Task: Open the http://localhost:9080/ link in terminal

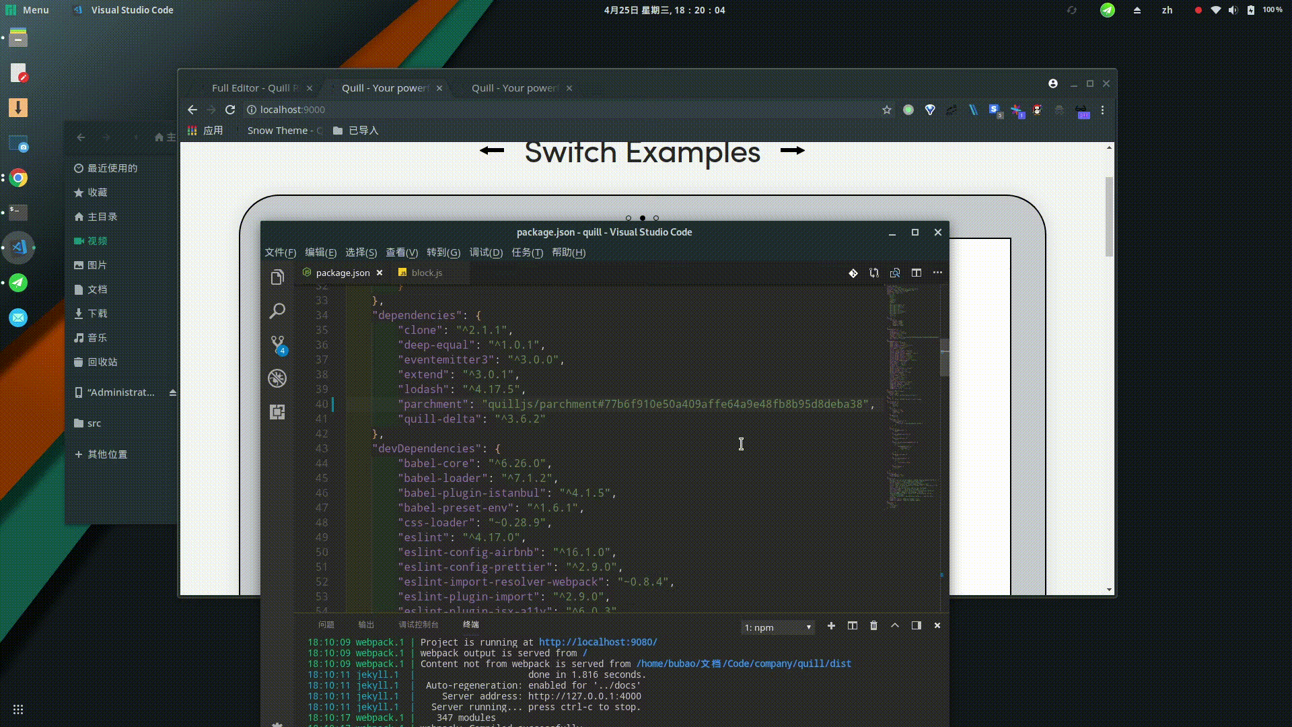Action: 598,642
